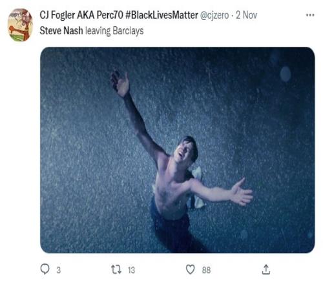Screen dimensions: 323x284
Task: Open the three-dot more options menu
Action: [x=310, y=15]
